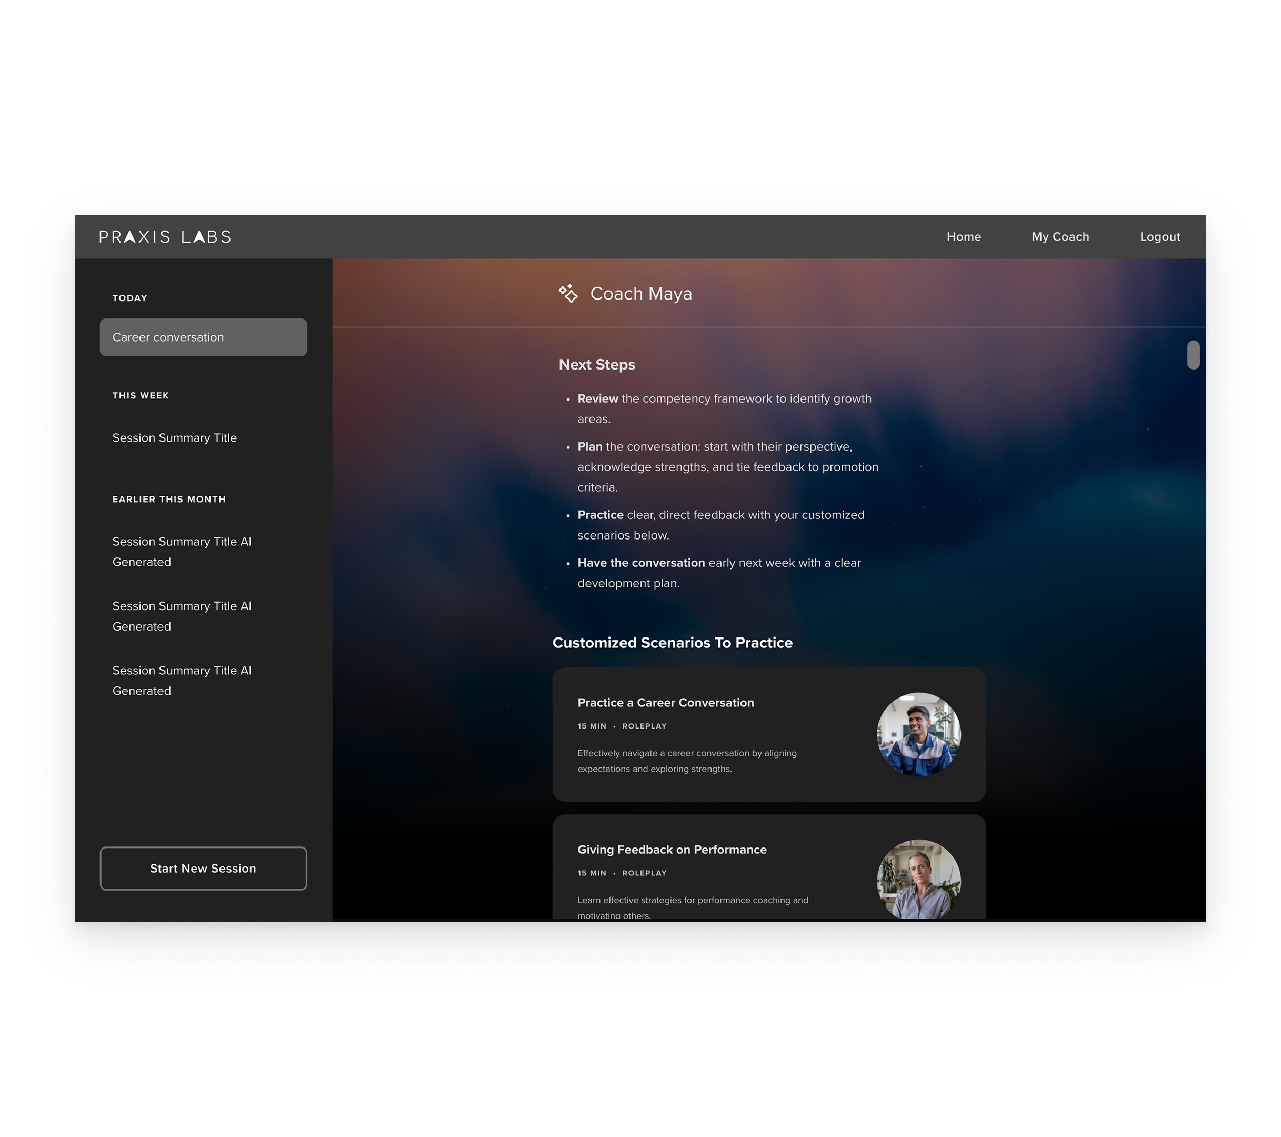The image size is (1281, 1137).
Task: Click the woman's avatar on the feedback card
Action: 918,880
